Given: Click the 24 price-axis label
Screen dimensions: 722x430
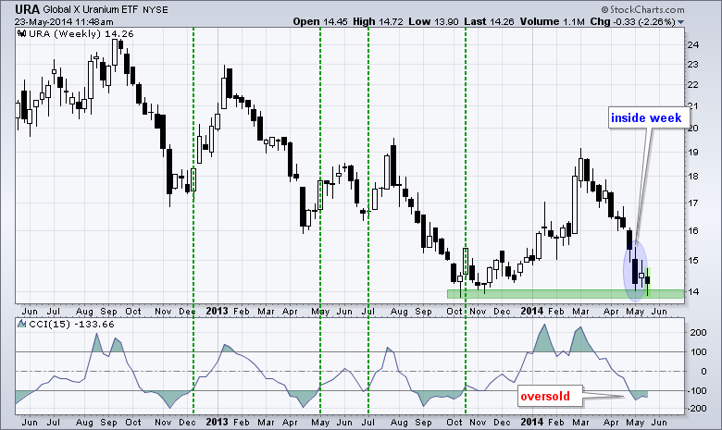Looking at the screenshot, I should (x=693, y=44).
